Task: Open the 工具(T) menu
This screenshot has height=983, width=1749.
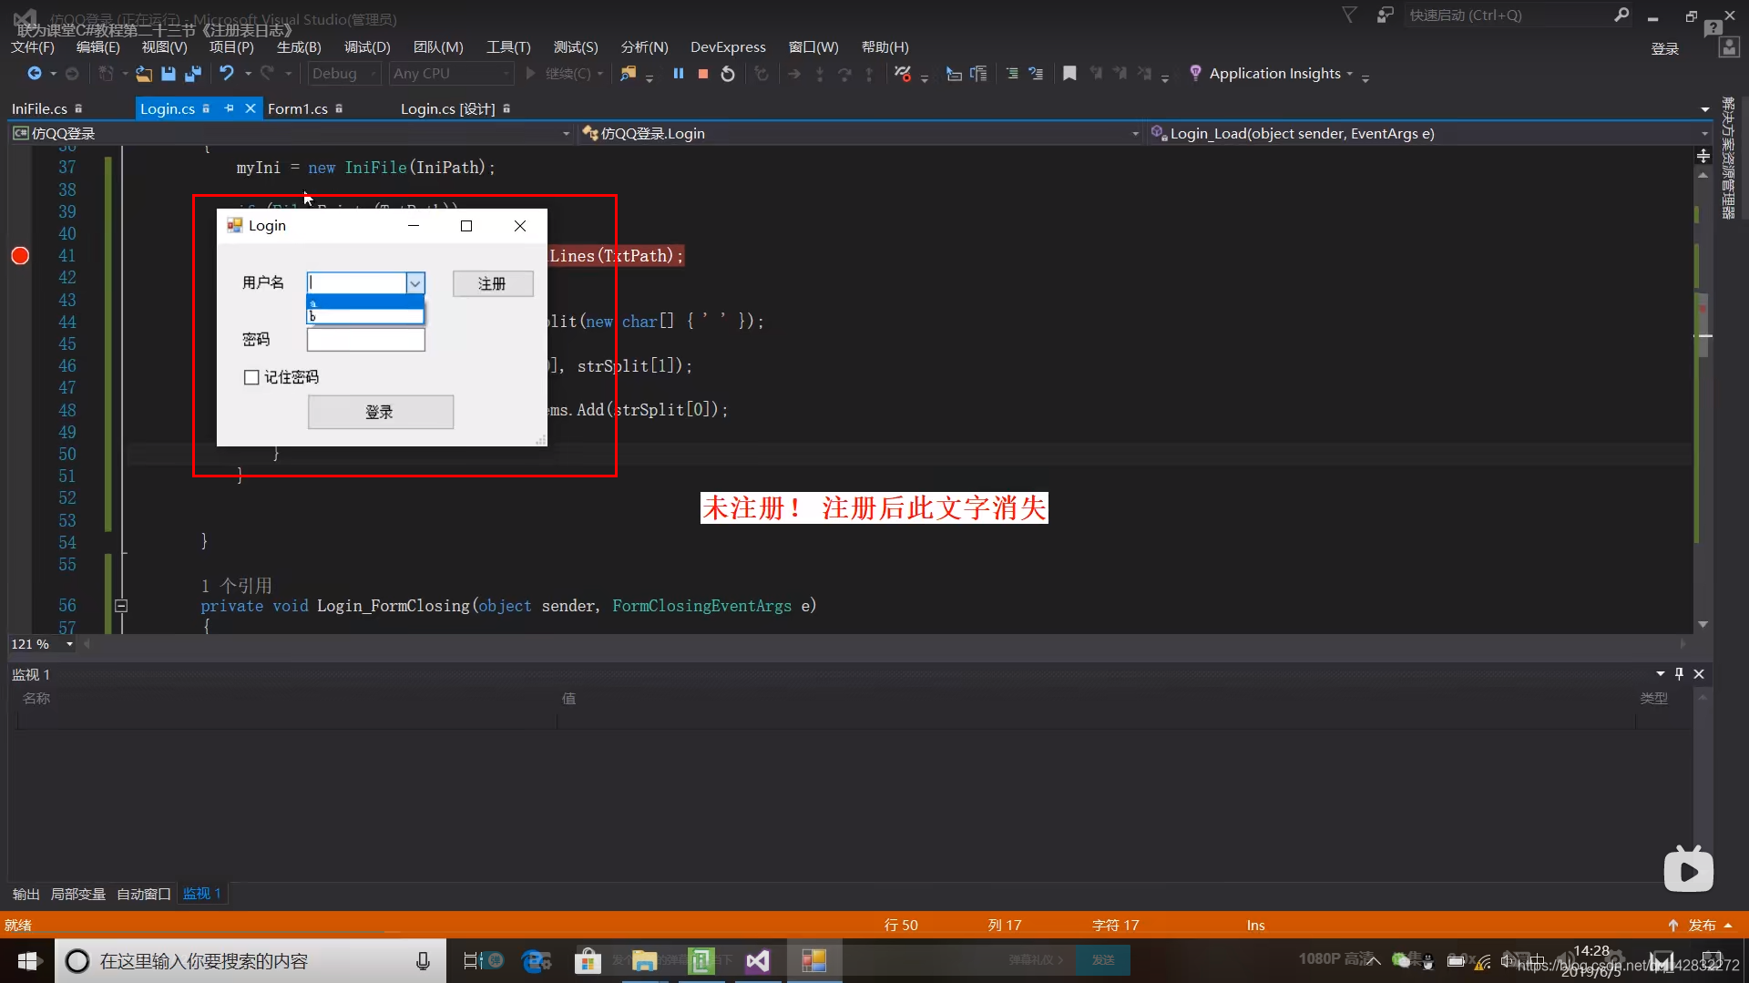Action: pyautogui.click(x=508, y=47)
